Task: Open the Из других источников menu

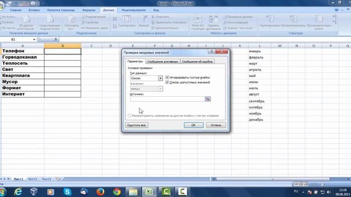Action: point(26,22)
